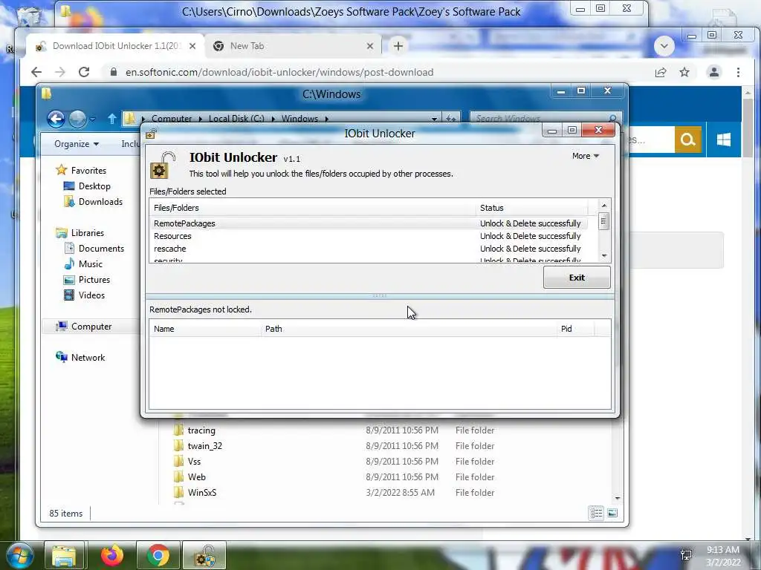Switch Explorer to details view icon

coord(596,513)
